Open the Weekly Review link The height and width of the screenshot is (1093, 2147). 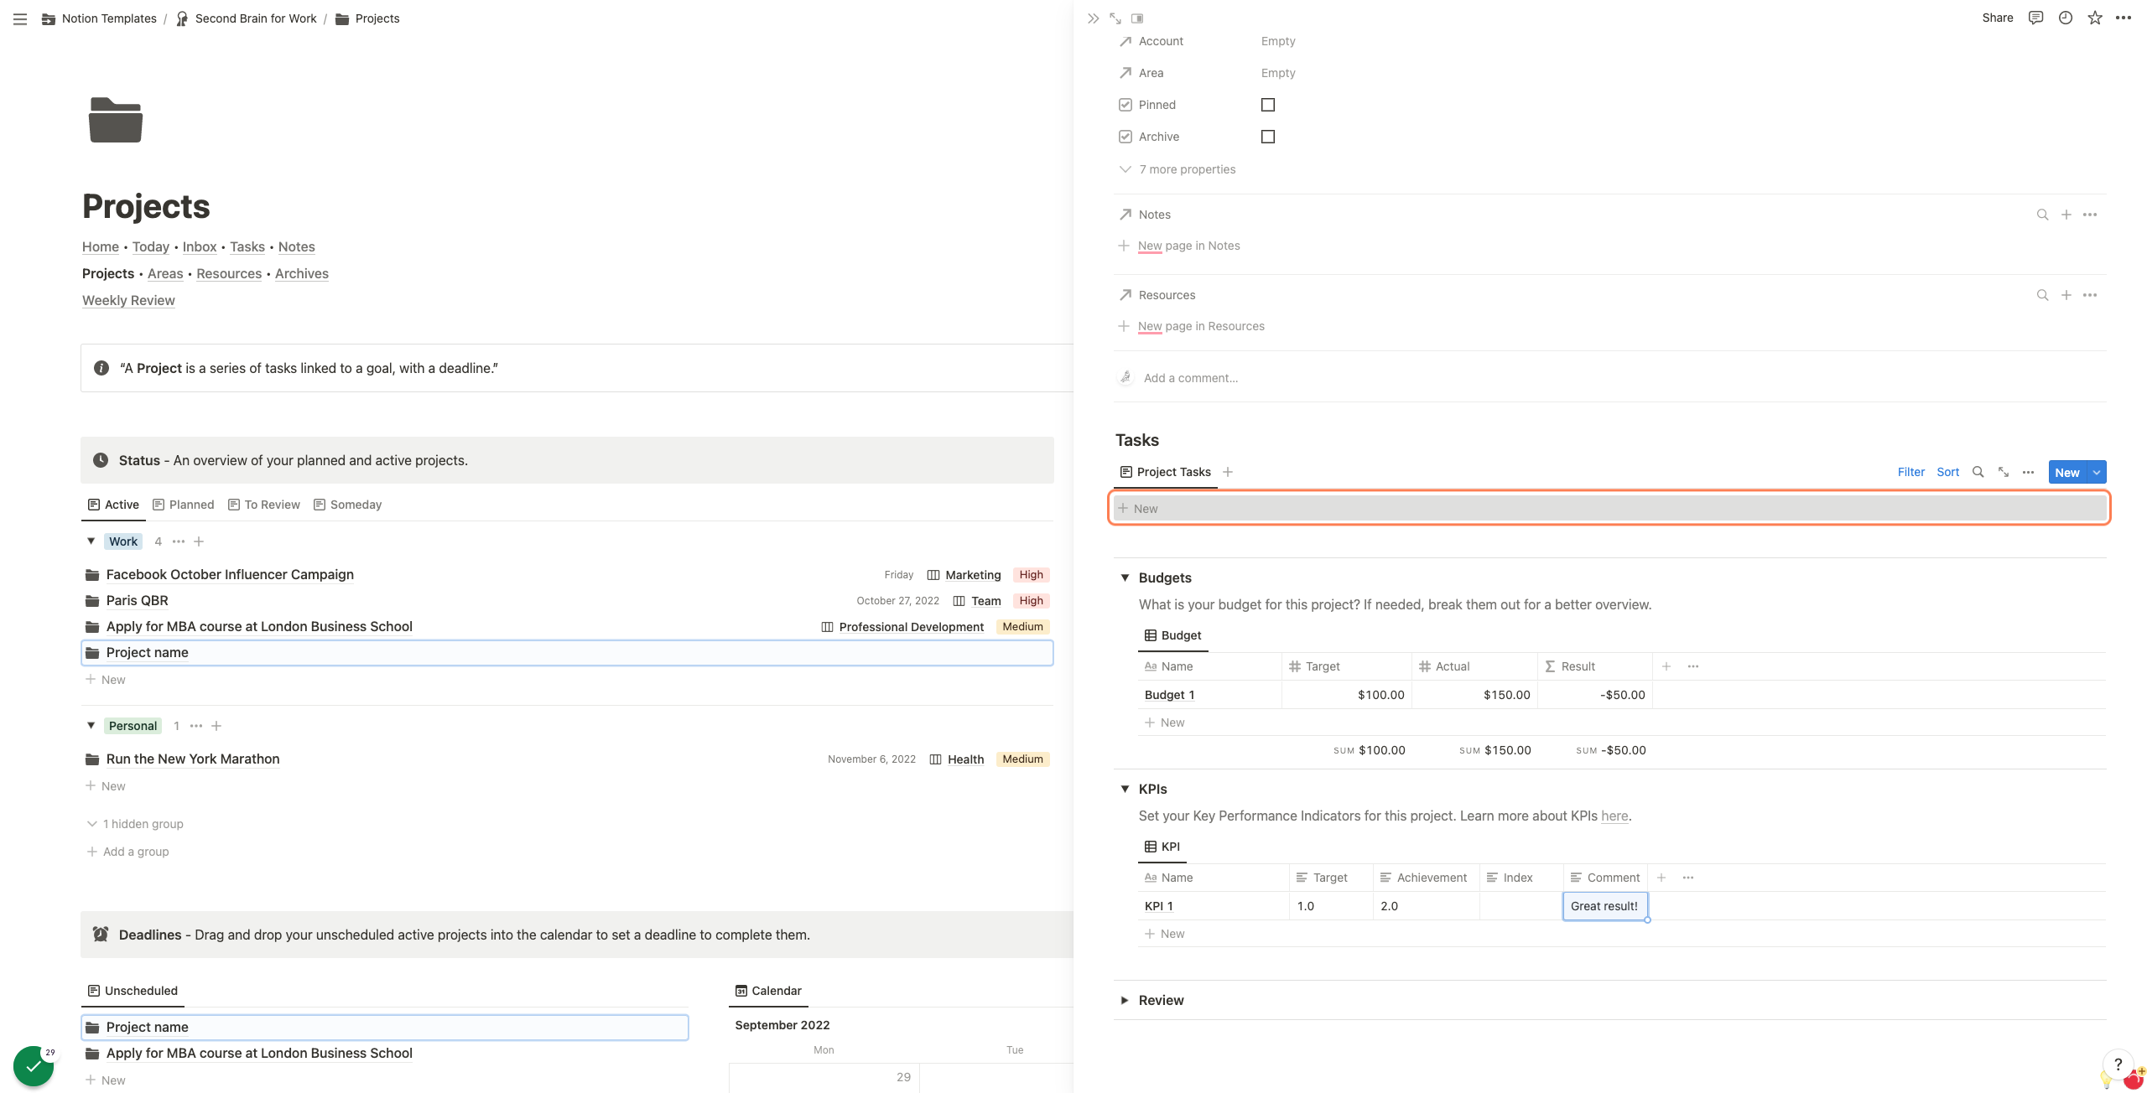[128, 300]
